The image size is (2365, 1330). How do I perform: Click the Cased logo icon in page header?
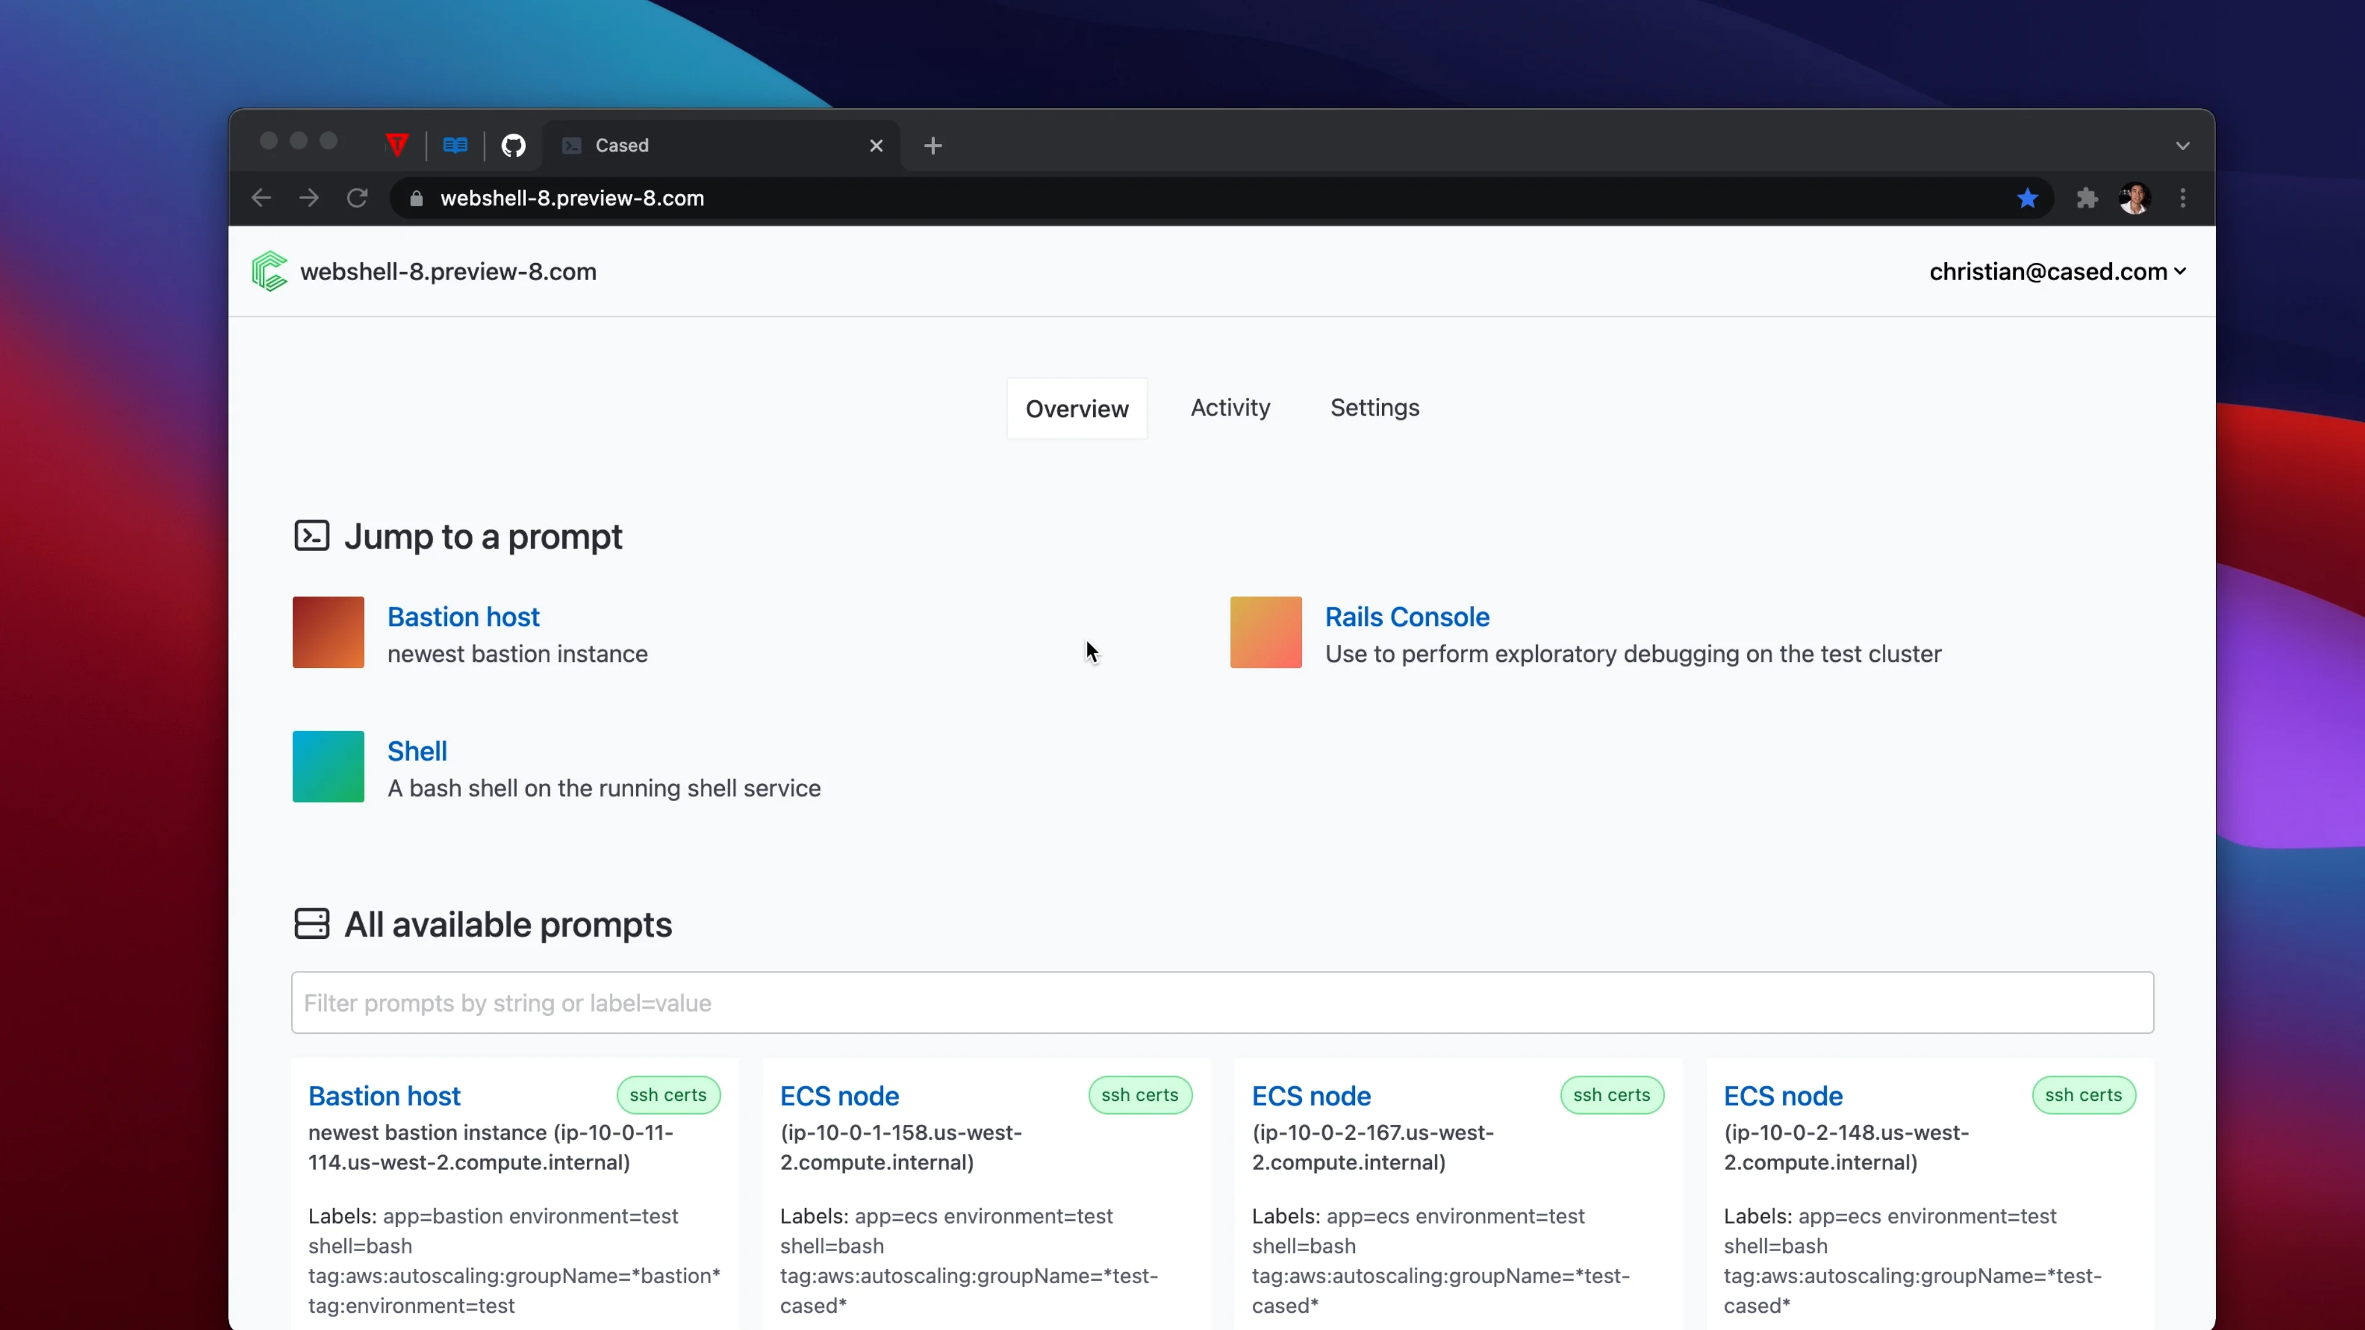click(269, 272)
